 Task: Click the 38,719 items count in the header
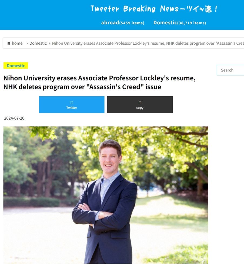pyautogui.click(x=191, y=23)
